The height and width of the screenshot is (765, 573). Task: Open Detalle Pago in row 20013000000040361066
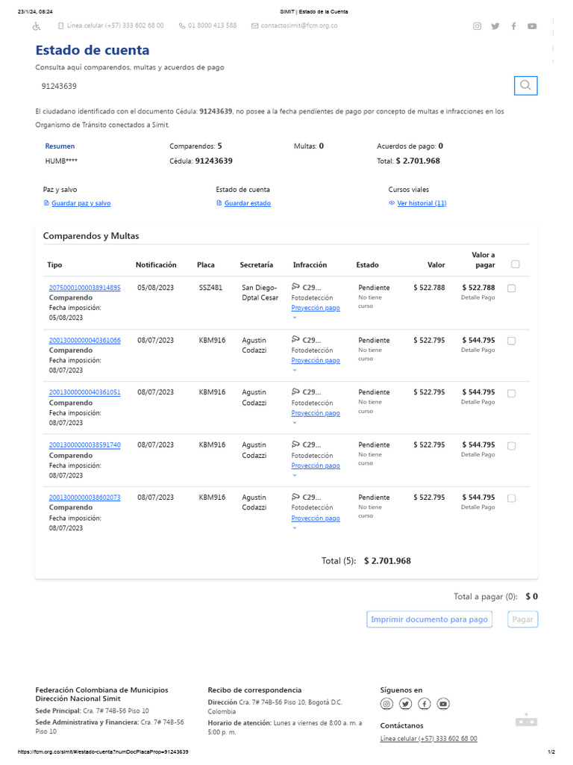[x=478, y=350]
